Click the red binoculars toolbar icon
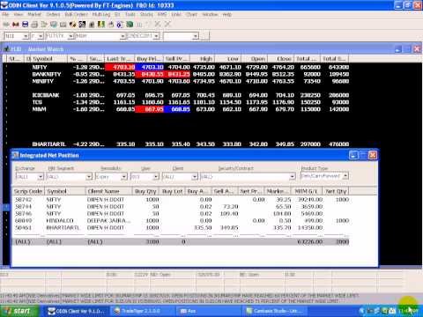423x317 pixels. pyautogui.click(x=16, y=25)
